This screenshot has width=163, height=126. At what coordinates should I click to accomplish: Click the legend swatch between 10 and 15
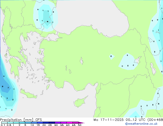pos(34,123)
